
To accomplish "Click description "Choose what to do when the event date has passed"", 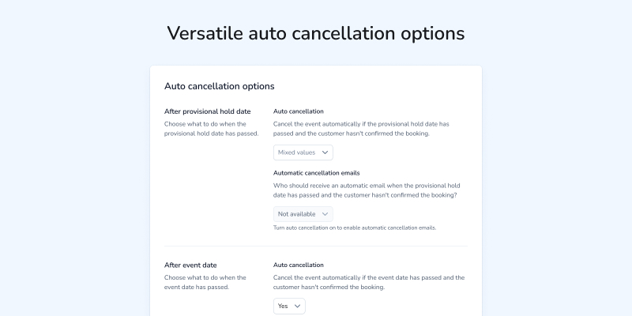I will [205, 282].
